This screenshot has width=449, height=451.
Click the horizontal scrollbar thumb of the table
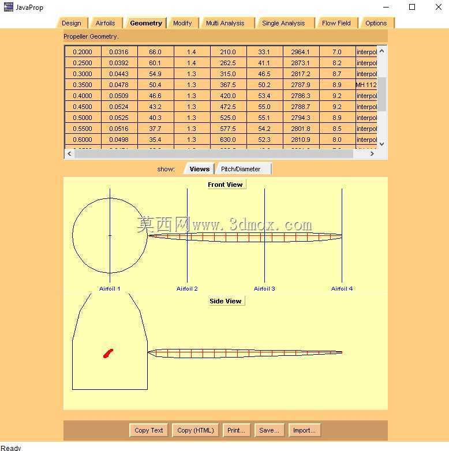214,153
